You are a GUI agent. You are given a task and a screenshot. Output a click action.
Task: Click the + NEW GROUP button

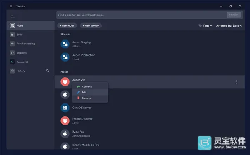coord(91,25)
